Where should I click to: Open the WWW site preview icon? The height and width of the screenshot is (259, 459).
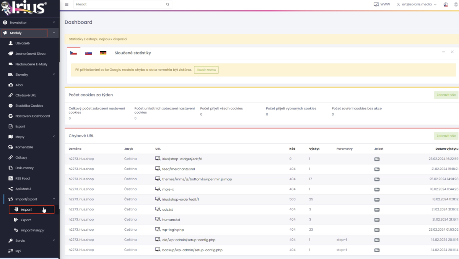point(376,5)
